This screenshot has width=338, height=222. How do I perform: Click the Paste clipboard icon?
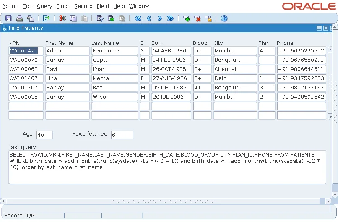pyautogui.click(x=84, y=18)
